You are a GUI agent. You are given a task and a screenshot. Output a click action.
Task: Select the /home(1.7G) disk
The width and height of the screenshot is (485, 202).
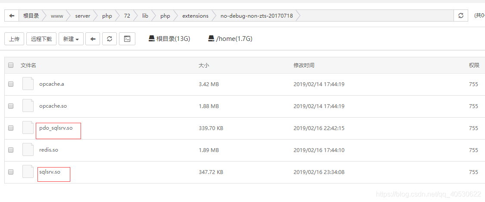point(230,39)
